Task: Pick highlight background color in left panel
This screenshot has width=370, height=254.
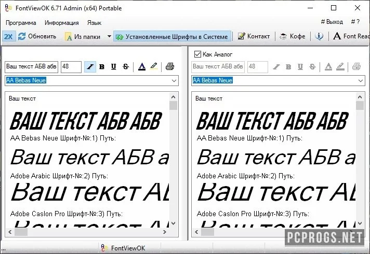Action: coord(154,66)
